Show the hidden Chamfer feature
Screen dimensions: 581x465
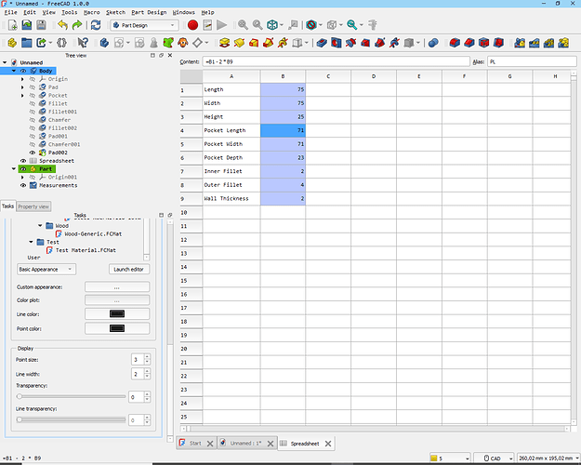pos(33,120)
